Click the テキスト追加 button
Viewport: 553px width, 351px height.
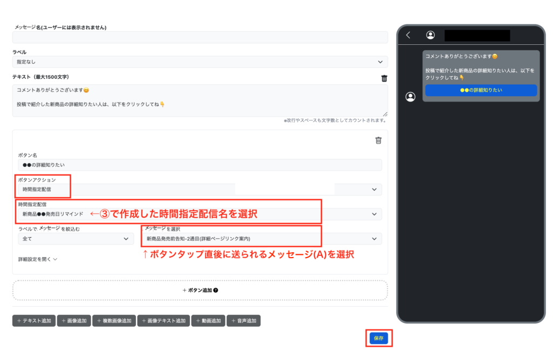[34, 321]
